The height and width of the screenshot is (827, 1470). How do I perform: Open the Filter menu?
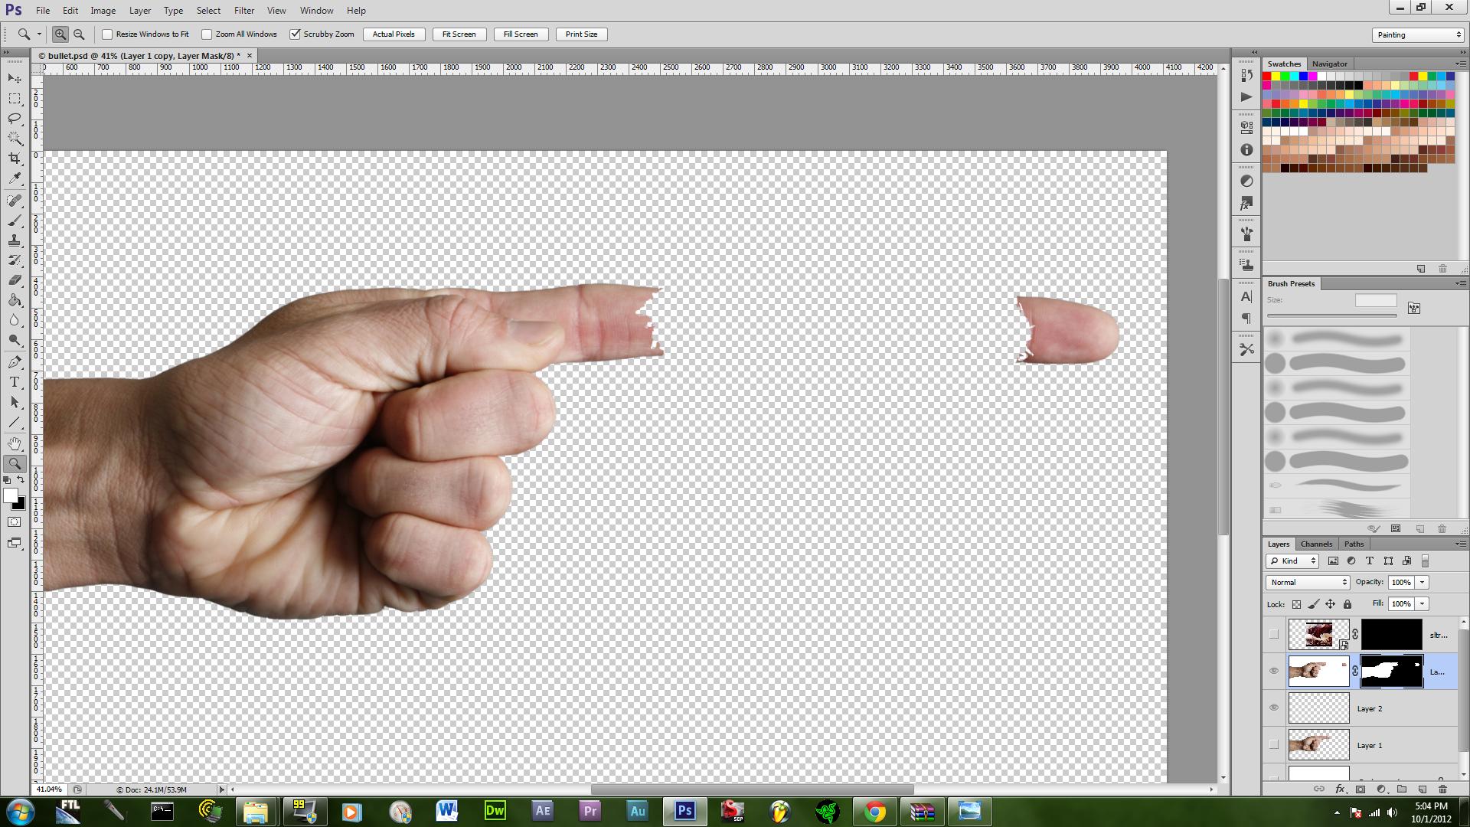pos(244,11)
